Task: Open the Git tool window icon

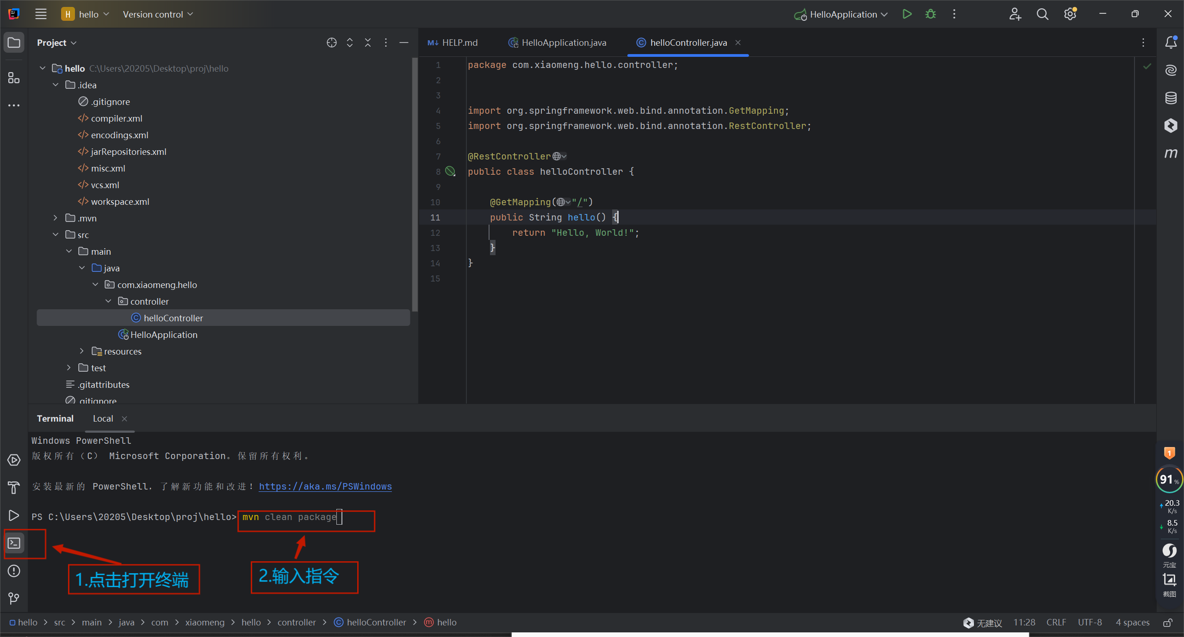Action: (14, 599)
